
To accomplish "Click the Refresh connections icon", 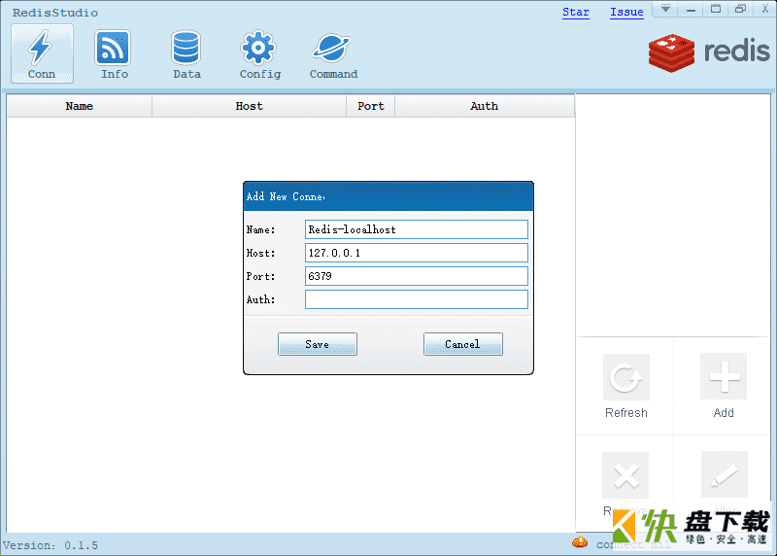I will [x=625, y=377].
